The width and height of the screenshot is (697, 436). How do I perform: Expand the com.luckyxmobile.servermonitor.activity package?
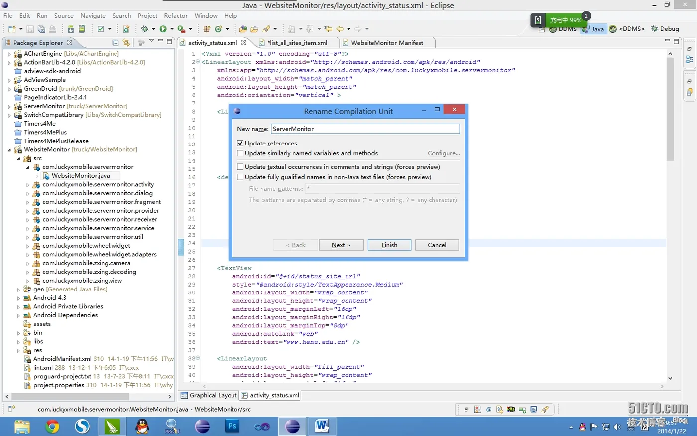point(28,185)
